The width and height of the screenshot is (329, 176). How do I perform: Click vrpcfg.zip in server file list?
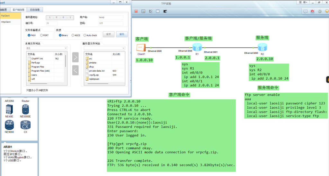coord(95,75)
